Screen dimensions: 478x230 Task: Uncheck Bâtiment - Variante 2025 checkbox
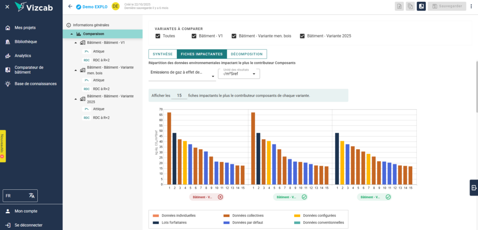pyautogui.click(x=302, y=36)
